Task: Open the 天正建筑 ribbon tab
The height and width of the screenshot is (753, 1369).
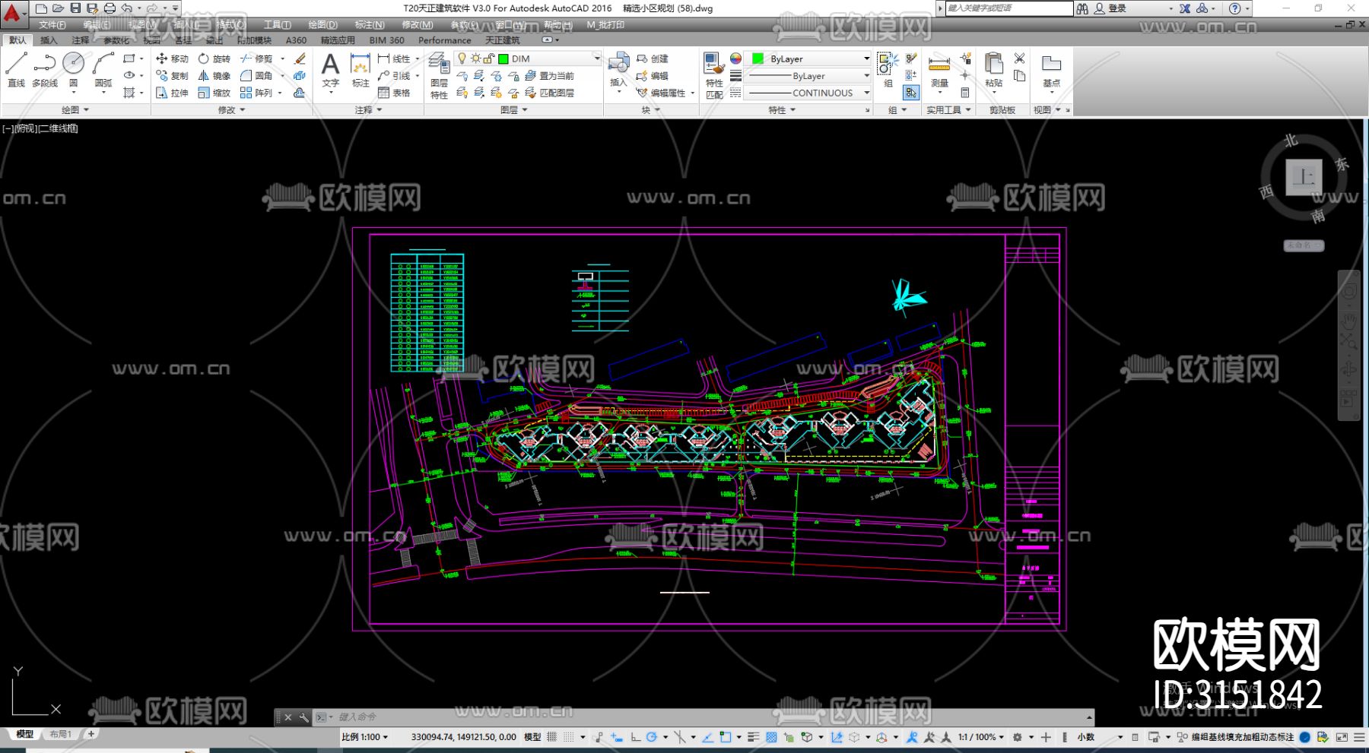Action: (502, 40)
